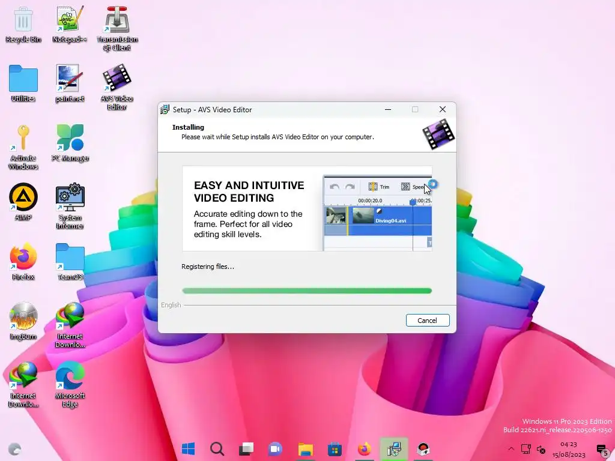Open Task View in the taskbar
The image size is (615, 461).
(246, 449)
